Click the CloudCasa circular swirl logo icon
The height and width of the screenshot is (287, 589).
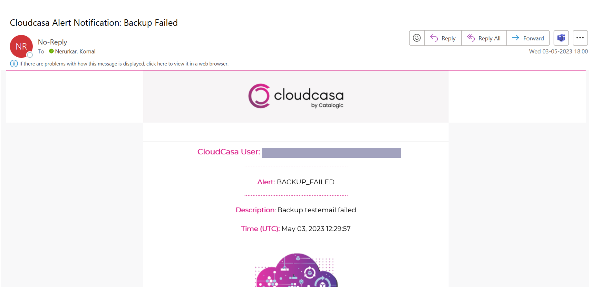click(x=259, y=96)
